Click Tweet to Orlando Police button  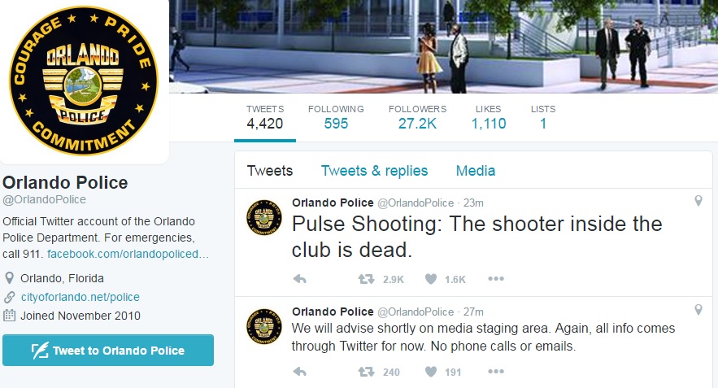point(108,351)
